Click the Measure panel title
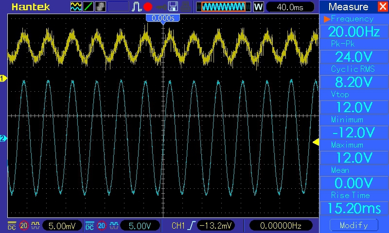The height and width of the screenshot is (233, 389). click(348, 7)
